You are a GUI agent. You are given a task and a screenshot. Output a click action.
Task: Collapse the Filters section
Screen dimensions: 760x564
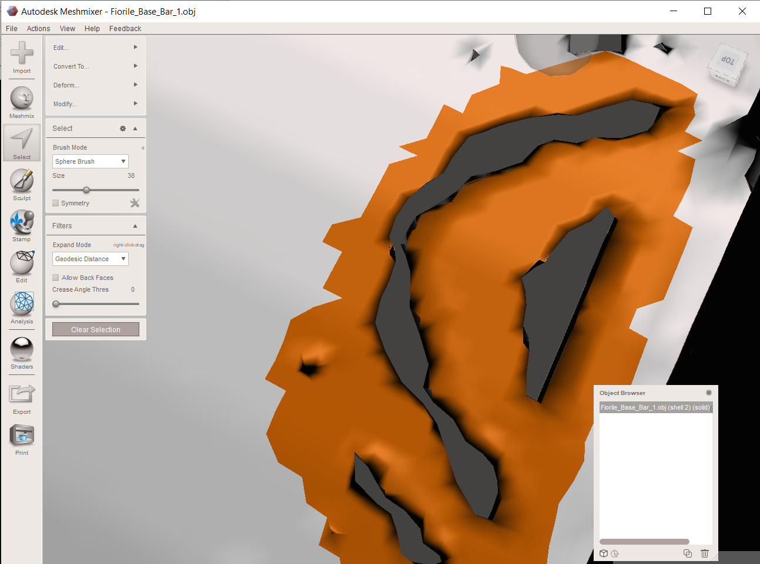[136, 225]
